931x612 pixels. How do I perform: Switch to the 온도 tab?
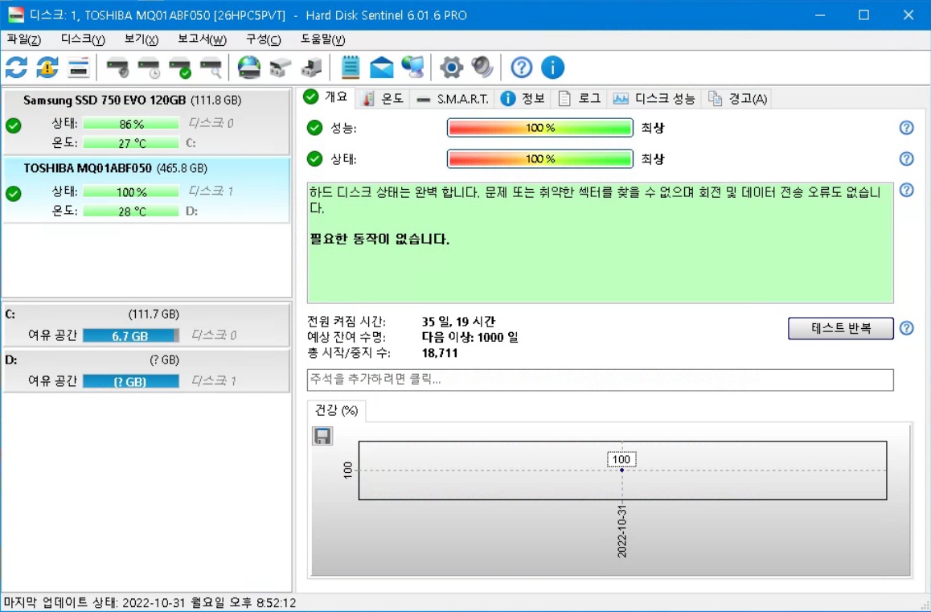(x=383, y=99)
